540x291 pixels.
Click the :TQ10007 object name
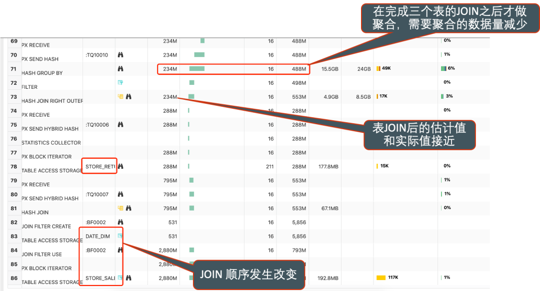[97, 194]
